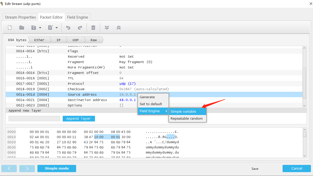Image resolution: width=313 pixels, height=176 pixels.
Task: Expand the Field Engine submenu entry
Action: tap(150, 111)
